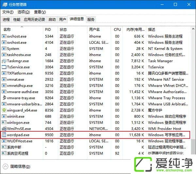
Task: Click the vmware-authd.exe process icon
Action: (x=4, y=92)
